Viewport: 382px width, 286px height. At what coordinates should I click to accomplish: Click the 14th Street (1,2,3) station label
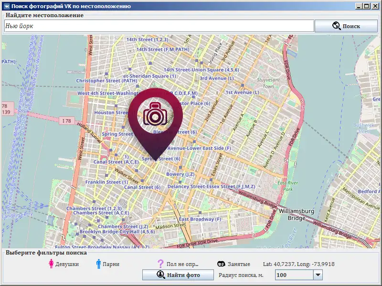[x=147, y=40]
